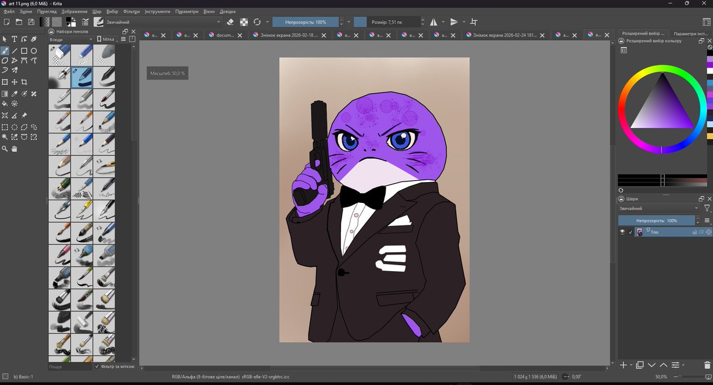Switch to Параметри інст... docker tab
Image resolution: width=713 pixels, height=385 pixels.
tap(689, 34)
